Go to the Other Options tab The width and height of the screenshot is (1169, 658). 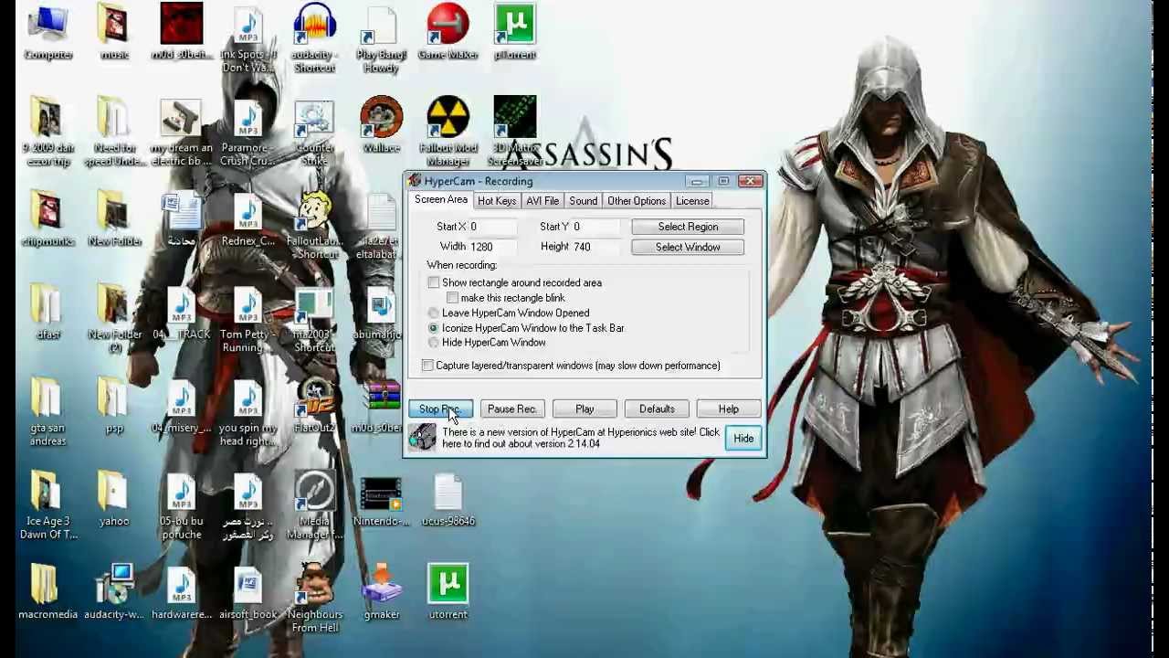click(x=637, y=201)
